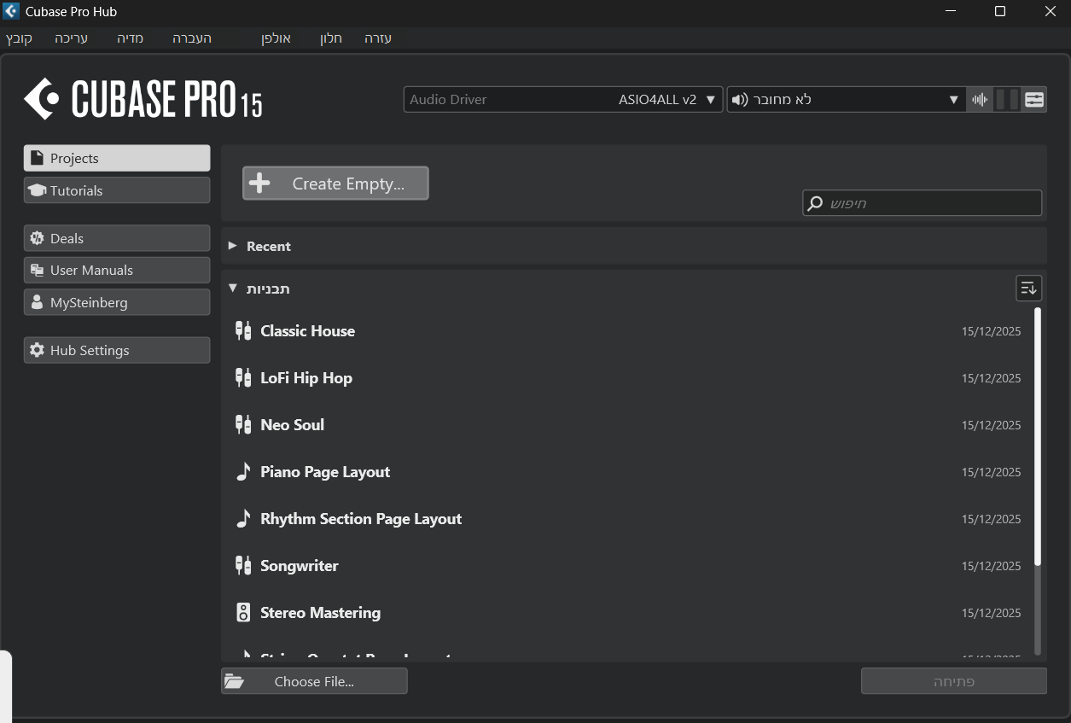Click the mixer icon beside Classic House

(x=243, y=331)
